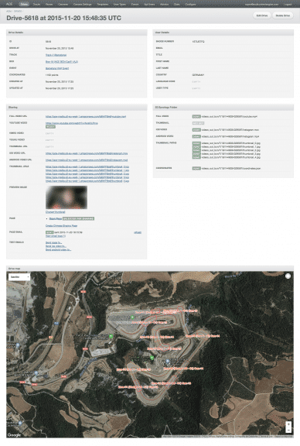Click the Barcelona track link
Image resolution: width=300 pixels, height=446 pixels.
(x=56, y=55)
